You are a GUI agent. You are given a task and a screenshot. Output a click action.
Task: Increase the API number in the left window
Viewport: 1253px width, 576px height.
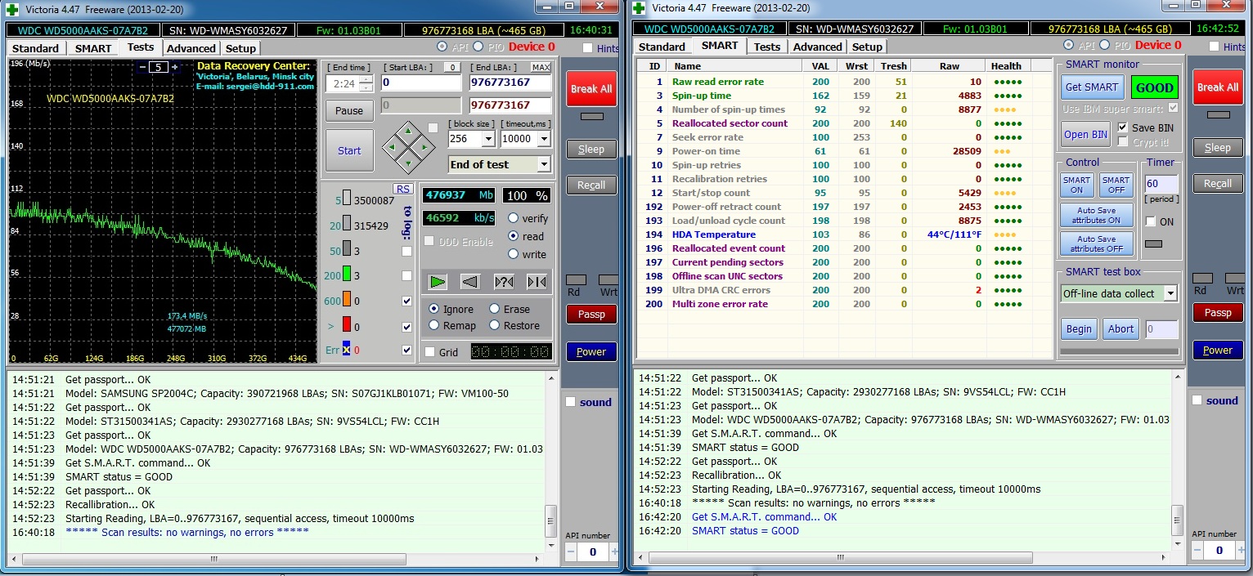tap(614, 551)
